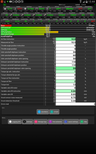Select the AccelPedalPos bar
The image size is (96, 154).
(x=48, y=36)
